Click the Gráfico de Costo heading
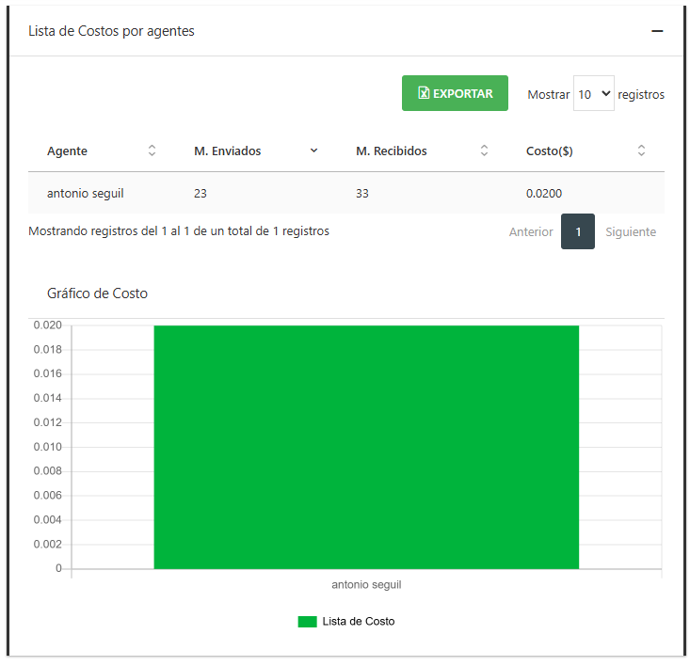690x666 pixels. click(97, 293)
